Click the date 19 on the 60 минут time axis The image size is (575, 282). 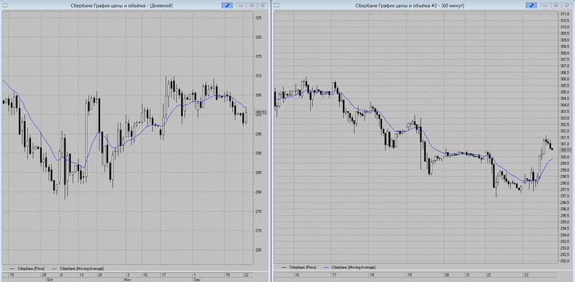pos(409,275)
